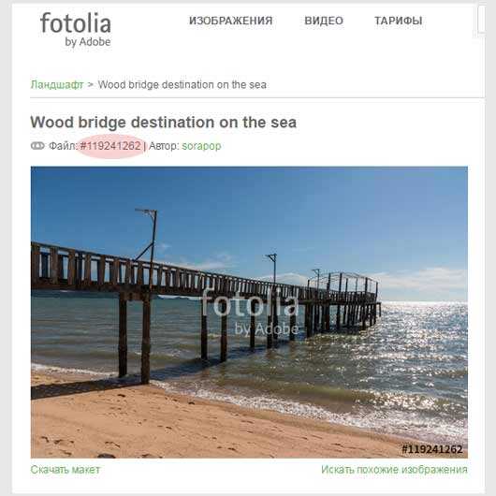This screenshot has height=496, width=496.
Task: Click the partially visible box at top right
Action: point(481,20)
